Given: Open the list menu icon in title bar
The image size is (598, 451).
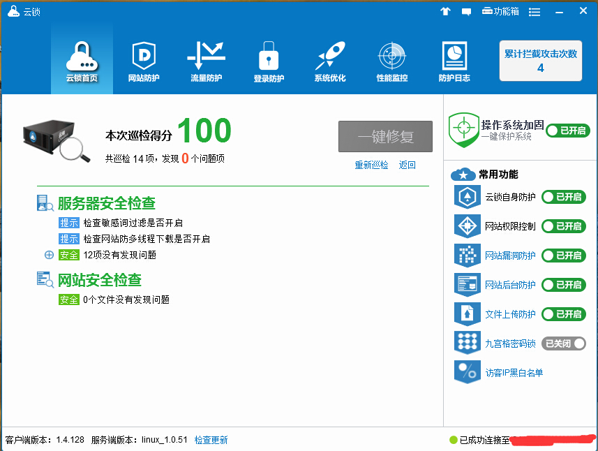Looking at the screenshot, I should pyautogui.click(x=535, y=12).
